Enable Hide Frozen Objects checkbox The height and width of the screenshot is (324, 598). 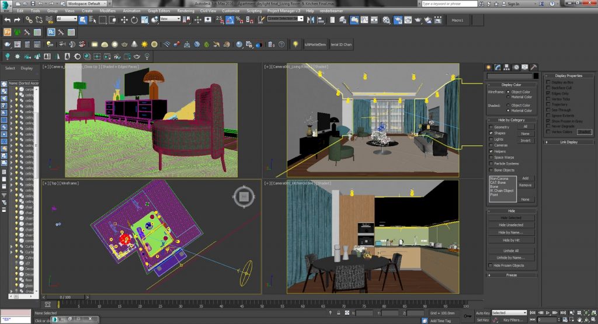click(x=491, y=265)
